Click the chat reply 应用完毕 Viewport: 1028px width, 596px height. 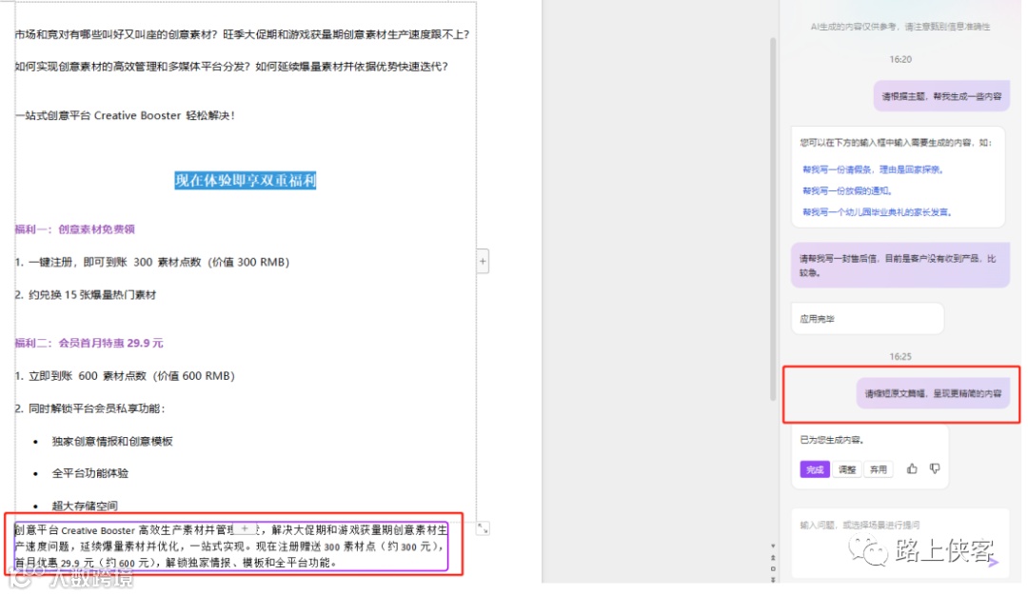click(x=867, y=319)
